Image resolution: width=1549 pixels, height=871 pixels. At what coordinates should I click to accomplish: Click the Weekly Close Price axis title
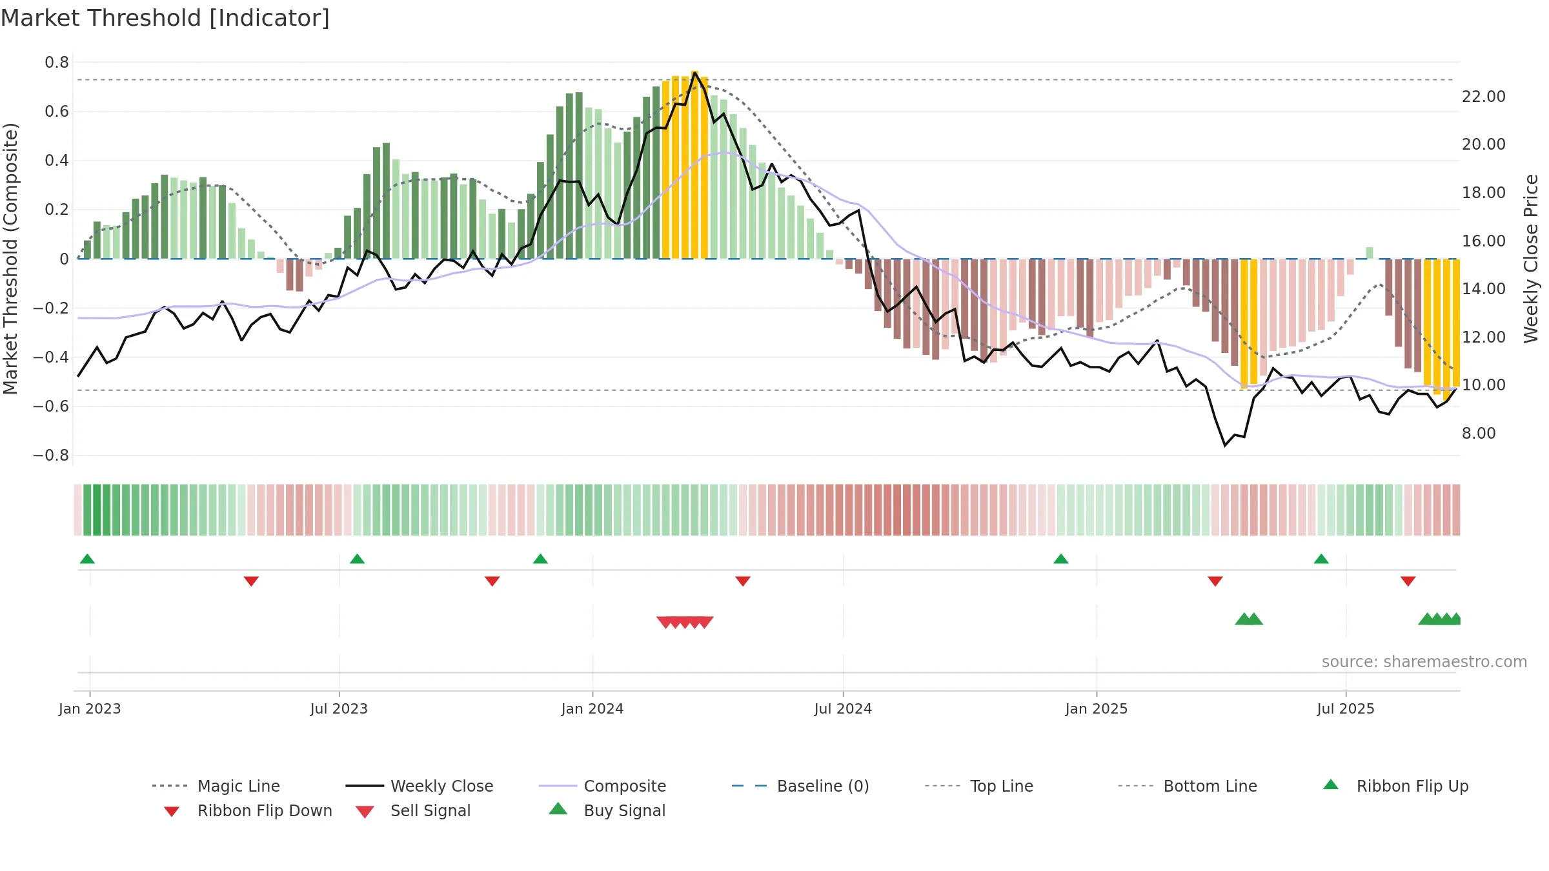[x=1531, y=258]
